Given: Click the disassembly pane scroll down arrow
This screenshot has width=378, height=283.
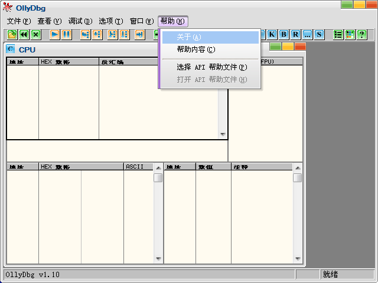Looking at the screenshot, I should 223,134.
